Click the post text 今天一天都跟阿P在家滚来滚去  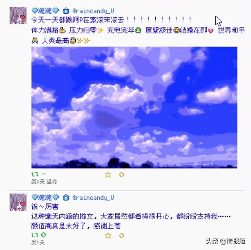[x=78, y=20]
